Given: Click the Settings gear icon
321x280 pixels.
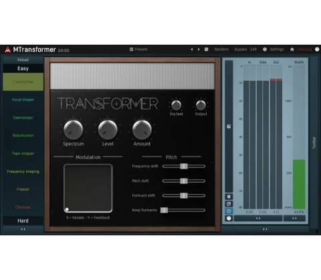Looking at the screenshot, I should [265, 49].
